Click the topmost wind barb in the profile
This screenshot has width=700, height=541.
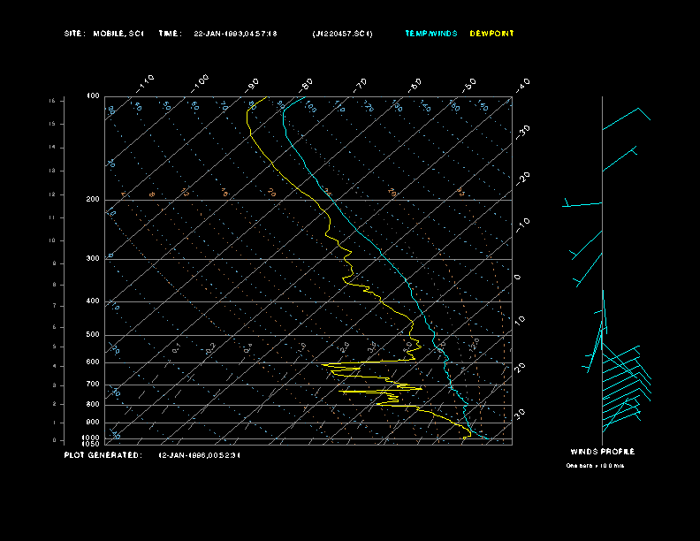[626, 118]
